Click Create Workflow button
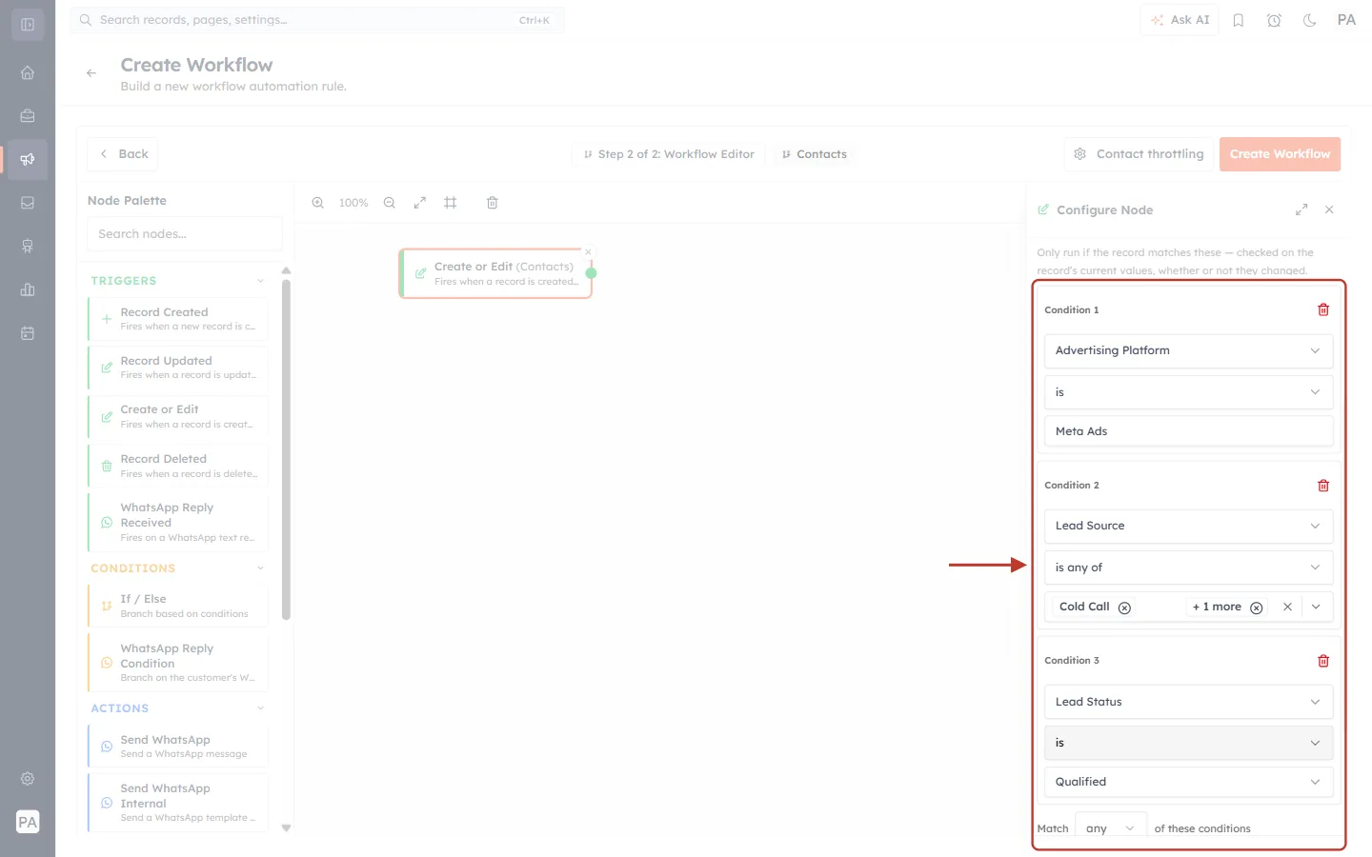 (1280, 154)
